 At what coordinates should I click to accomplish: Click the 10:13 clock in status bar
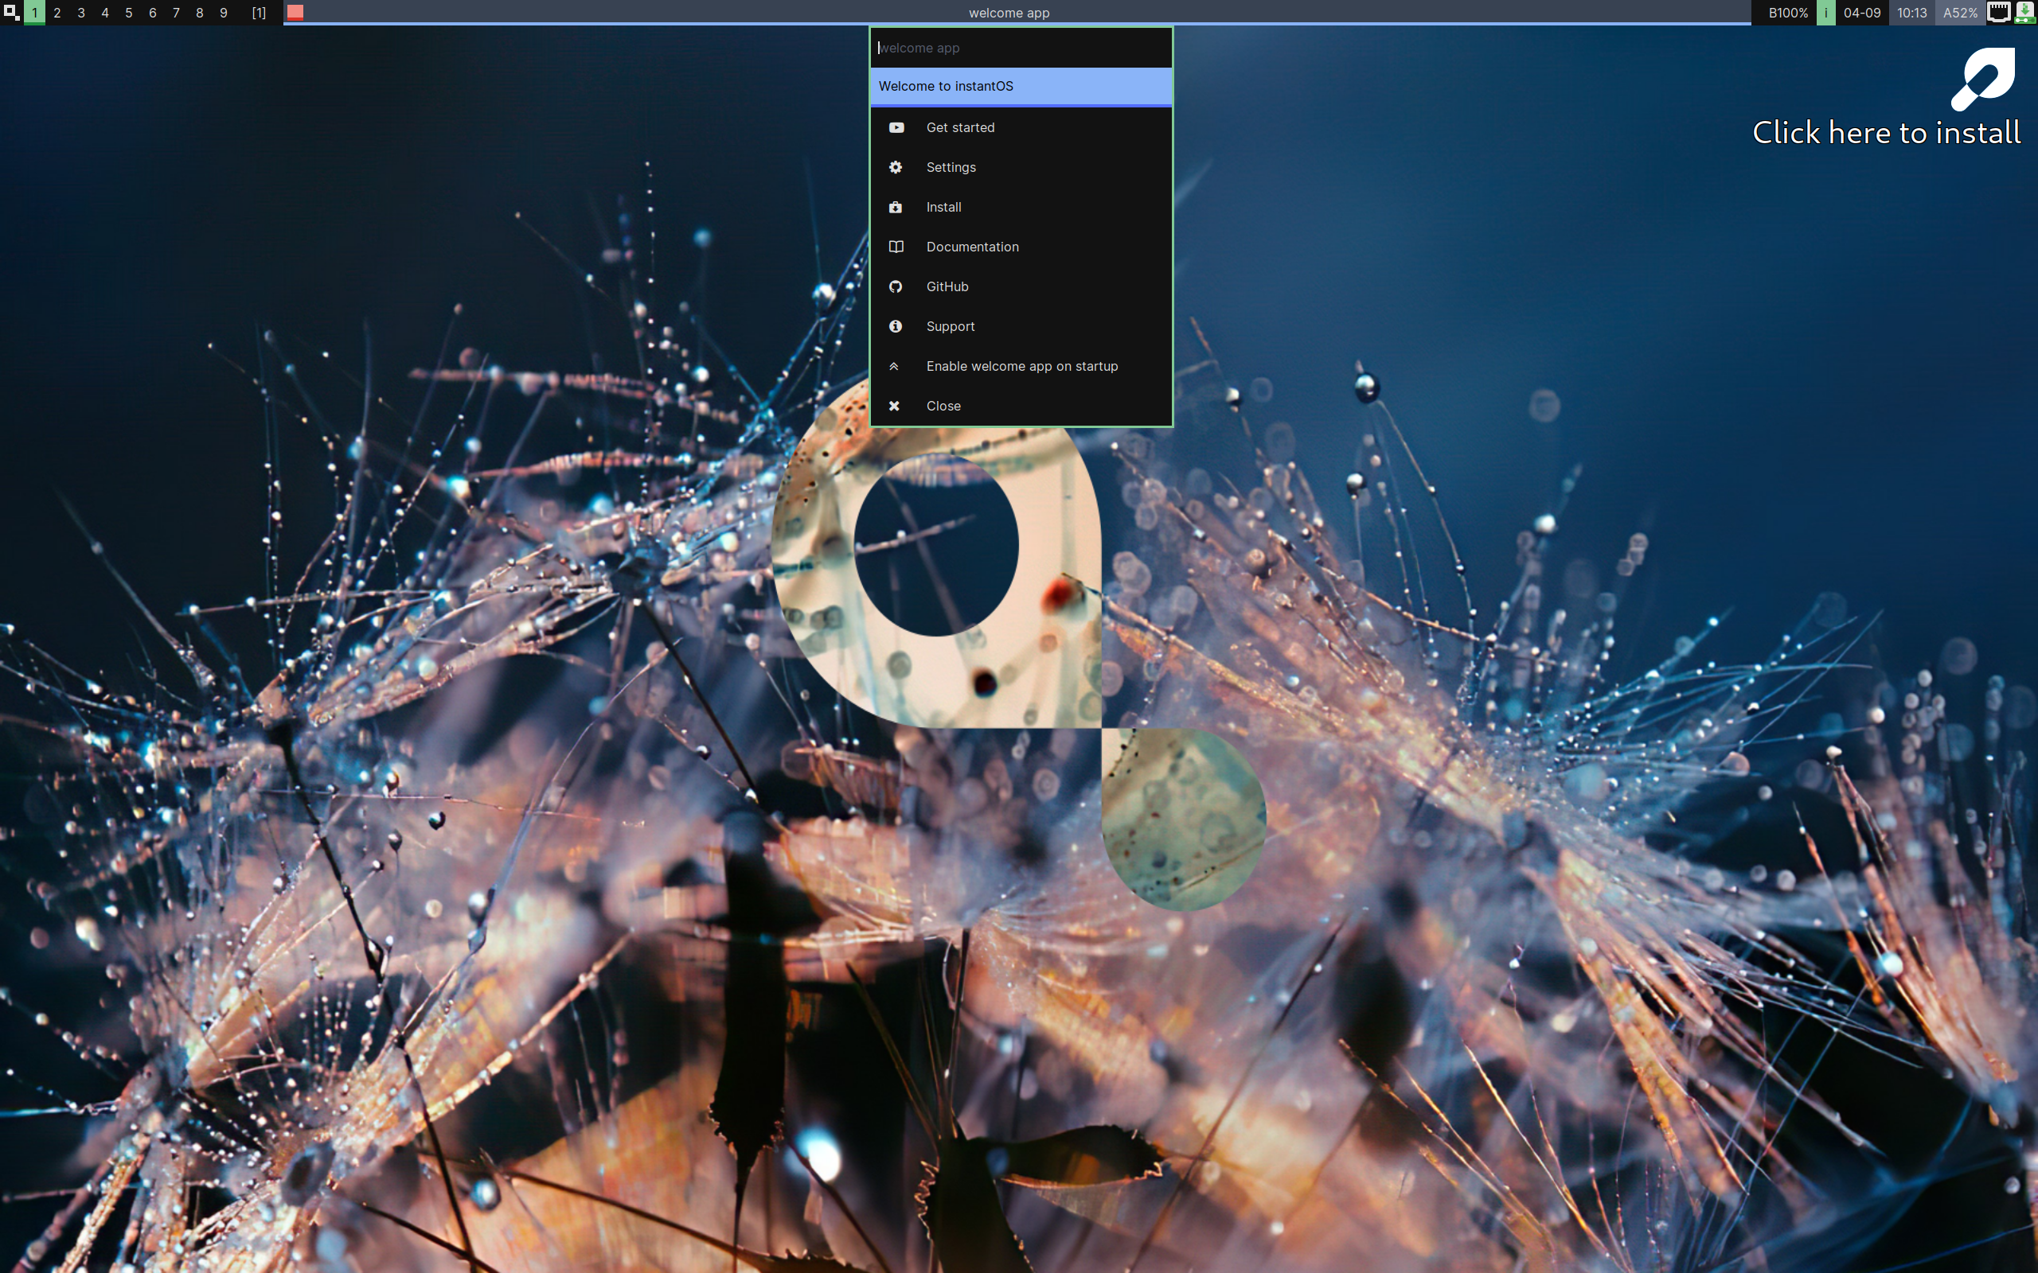1911,12
